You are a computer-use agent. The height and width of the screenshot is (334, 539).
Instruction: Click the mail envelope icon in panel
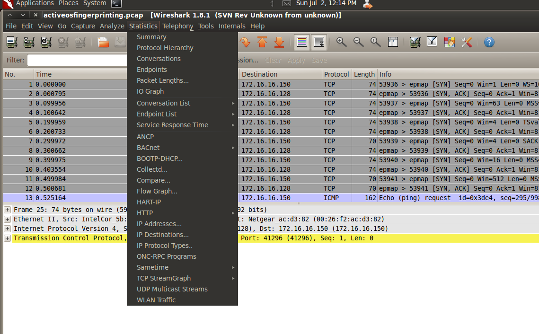pyautogui.click(x=287, y=3)
